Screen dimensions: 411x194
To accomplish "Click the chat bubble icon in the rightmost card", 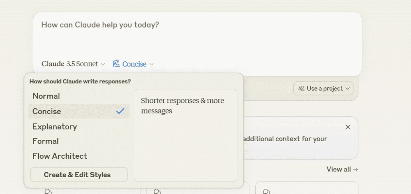I will tap(267, 191).
